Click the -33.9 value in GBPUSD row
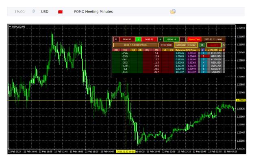This screenshot has height=162, width=254. [125, 56]
